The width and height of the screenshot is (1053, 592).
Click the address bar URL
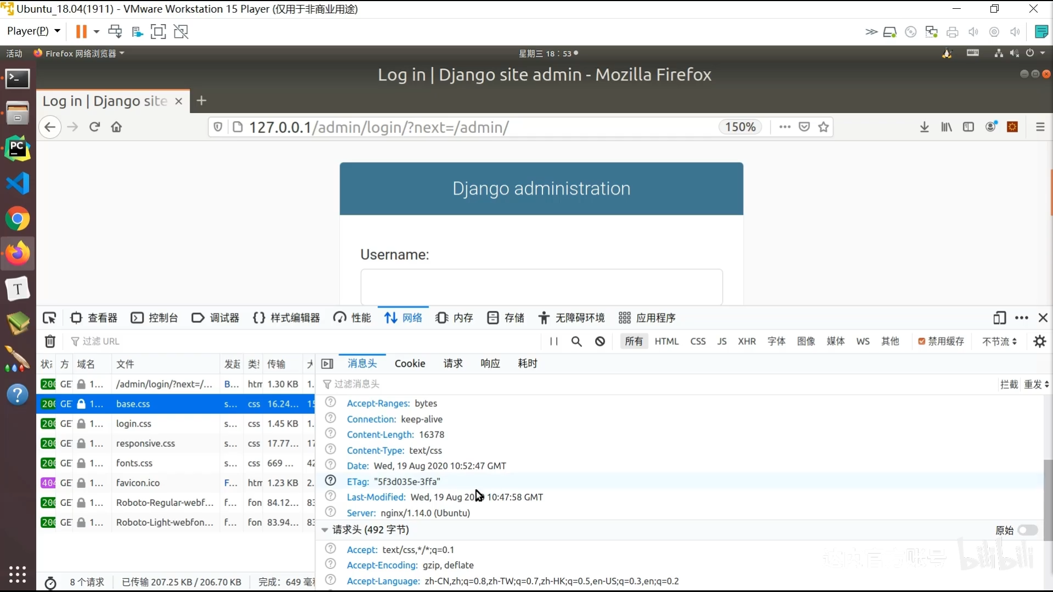[x=379, y=127]
